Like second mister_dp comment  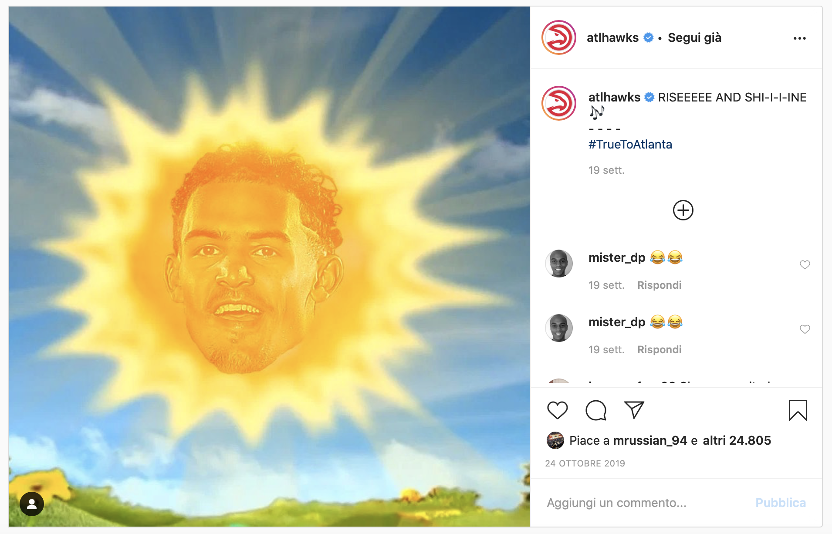pos(805,329)
